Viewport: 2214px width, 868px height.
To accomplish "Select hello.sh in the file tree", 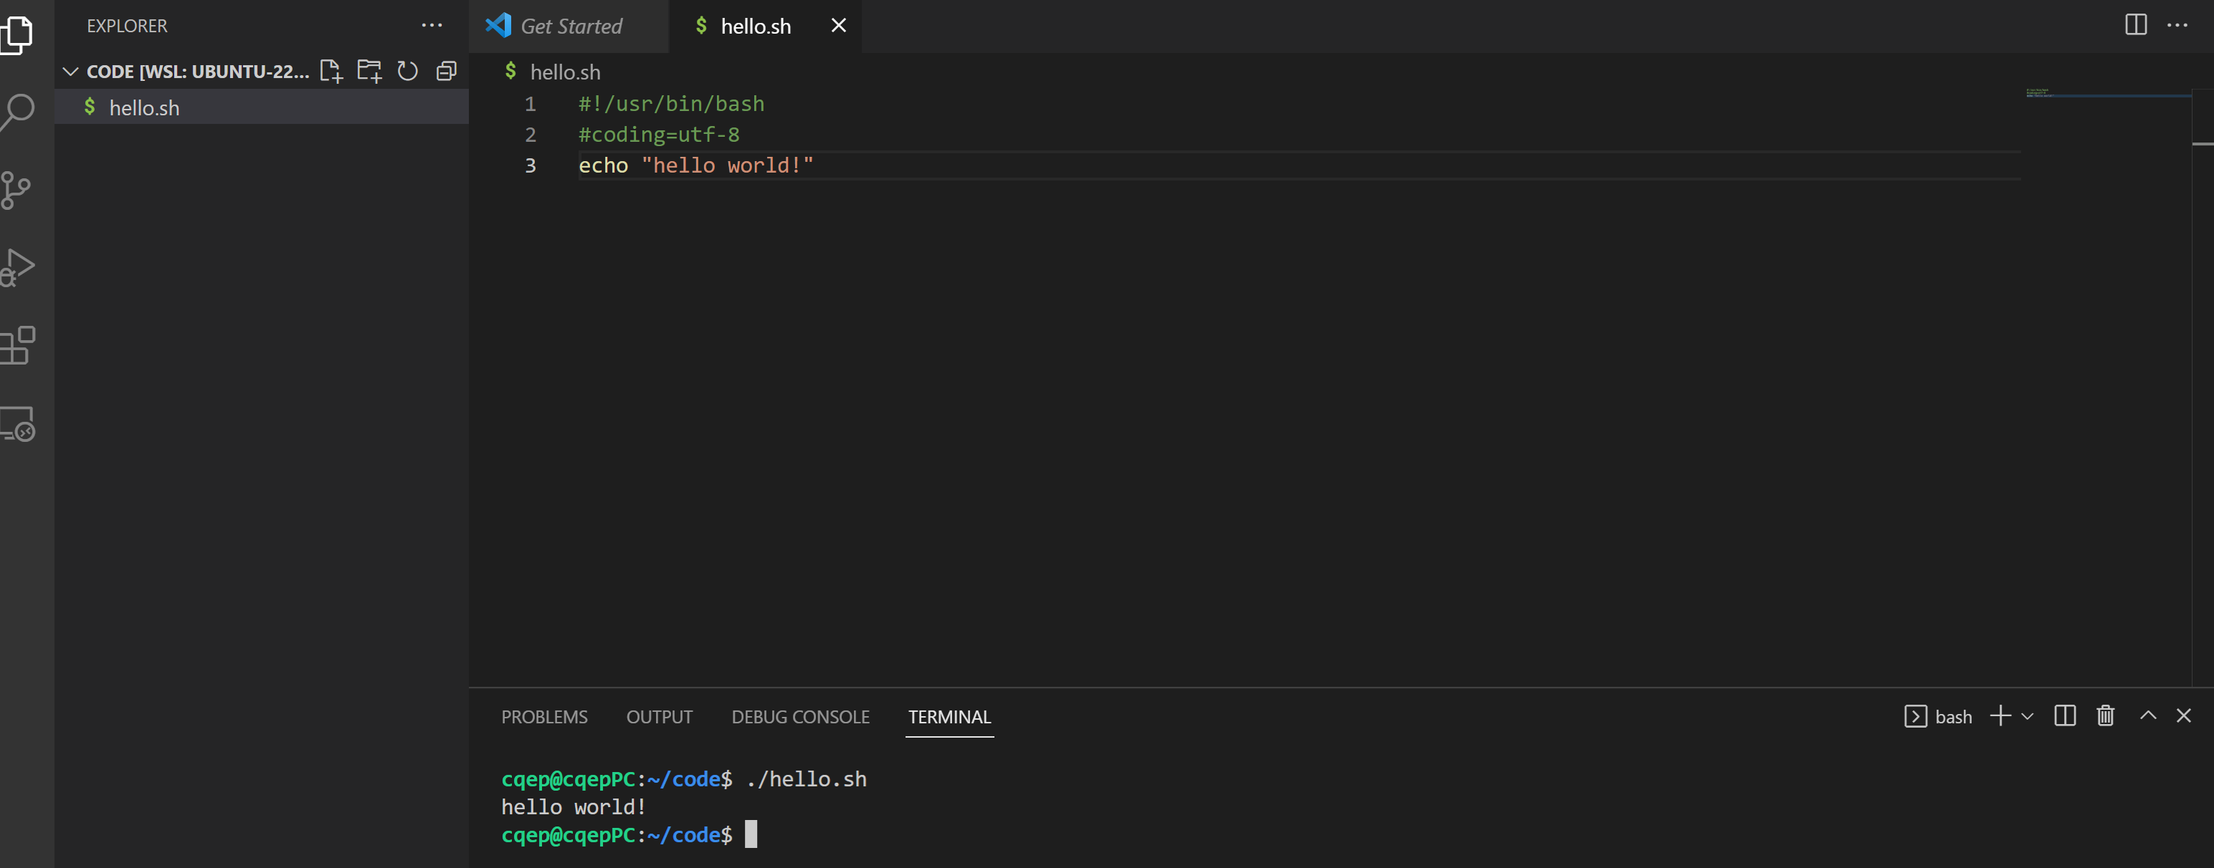I will tap(144, 108).
